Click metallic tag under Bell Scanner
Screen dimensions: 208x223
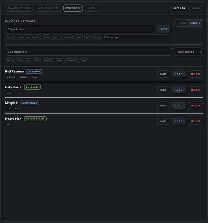[x=23, y=77]
